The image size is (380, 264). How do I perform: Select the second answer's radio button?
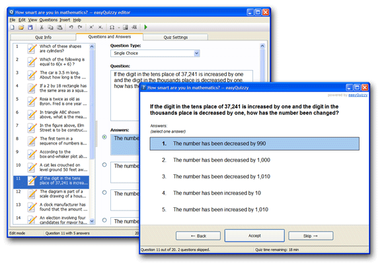[x=104, y=165]
